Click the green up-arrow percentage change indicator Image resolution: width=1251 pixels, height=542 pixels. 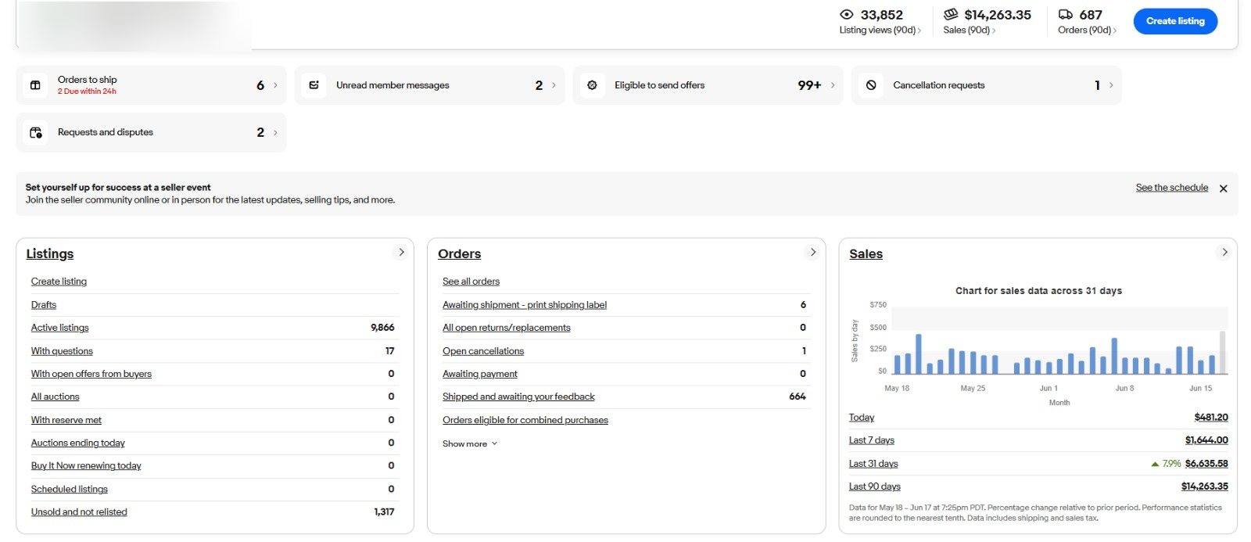coord(1166,464)
